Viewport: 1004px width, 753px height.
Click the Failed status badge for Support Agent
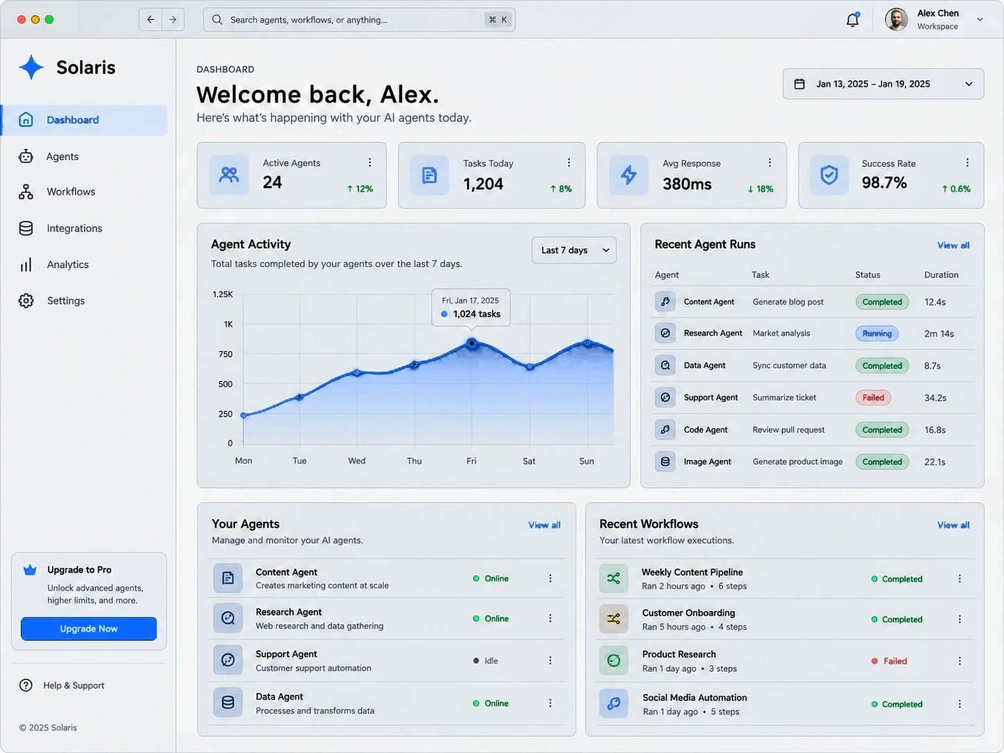pos(874,397)
